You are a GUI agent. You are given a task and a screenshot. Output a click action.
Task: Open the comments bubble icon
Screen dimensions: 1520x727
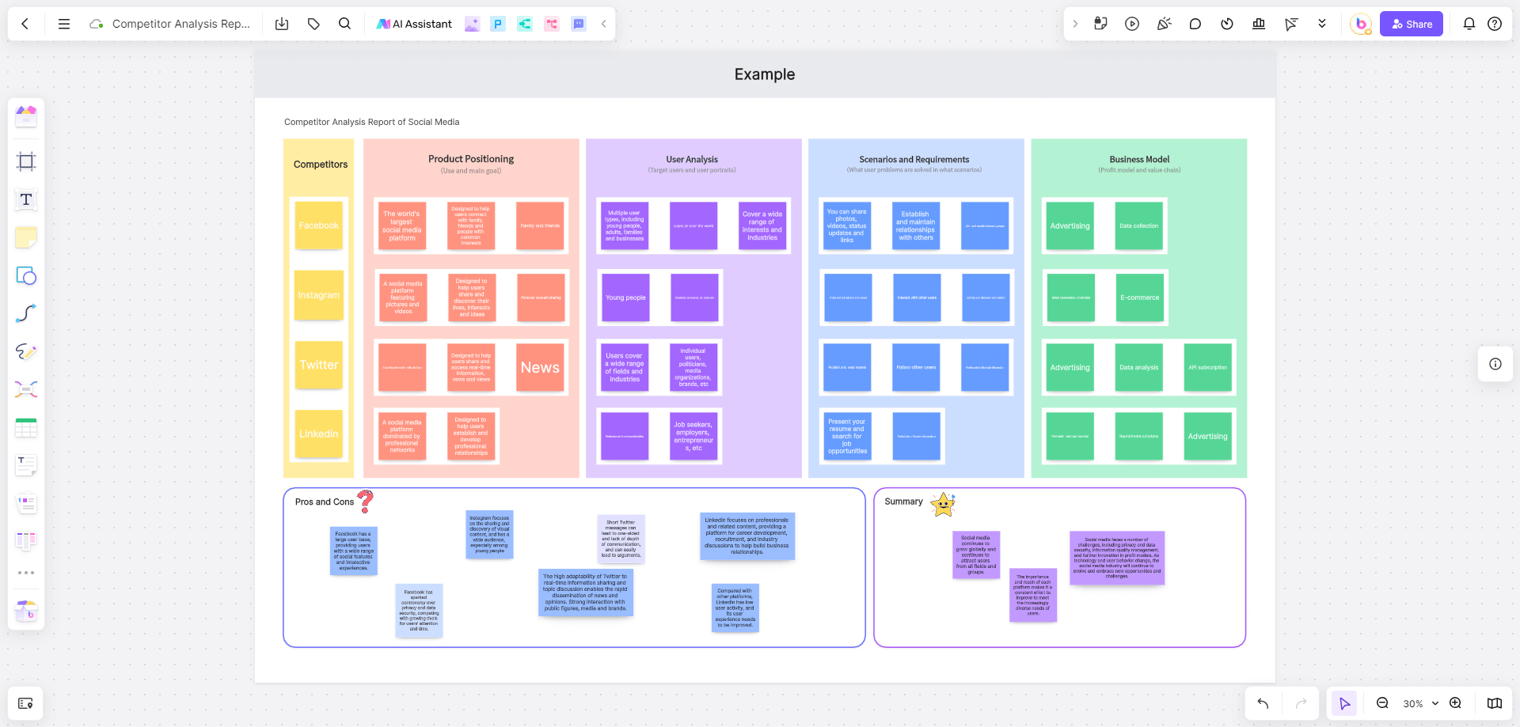pos(1195,24)
